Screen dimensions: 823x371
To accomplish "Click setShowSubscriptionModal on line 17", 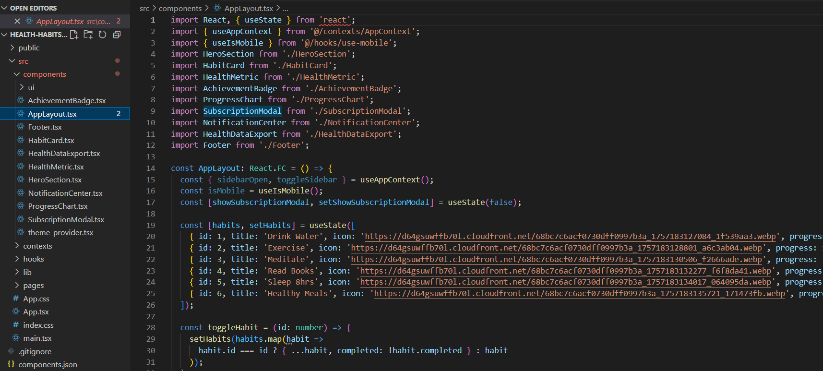I will click(374, 202).
